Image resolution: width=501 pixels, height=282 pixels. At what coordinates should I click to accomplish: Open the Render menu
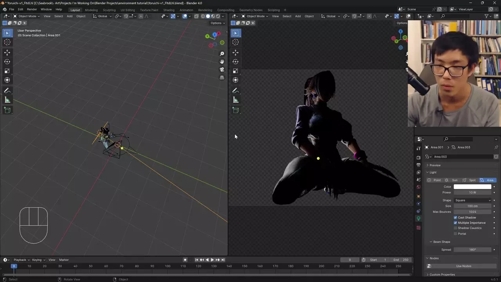pyautogui.click(x=32, y=9)
